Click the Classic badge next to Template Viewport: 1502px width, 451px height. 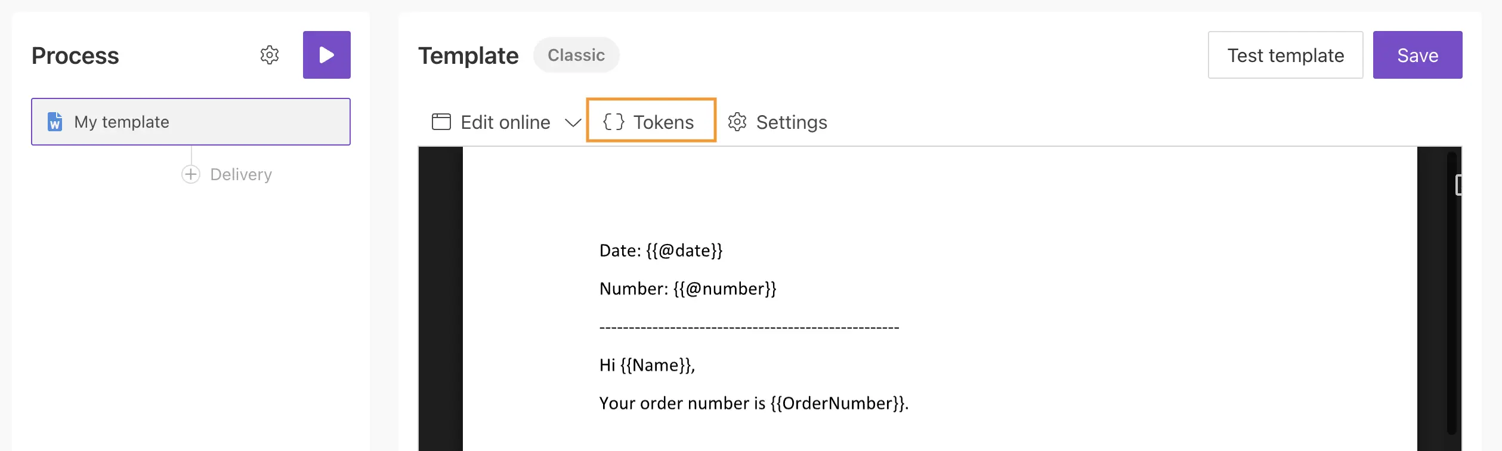tap(576, 55)
